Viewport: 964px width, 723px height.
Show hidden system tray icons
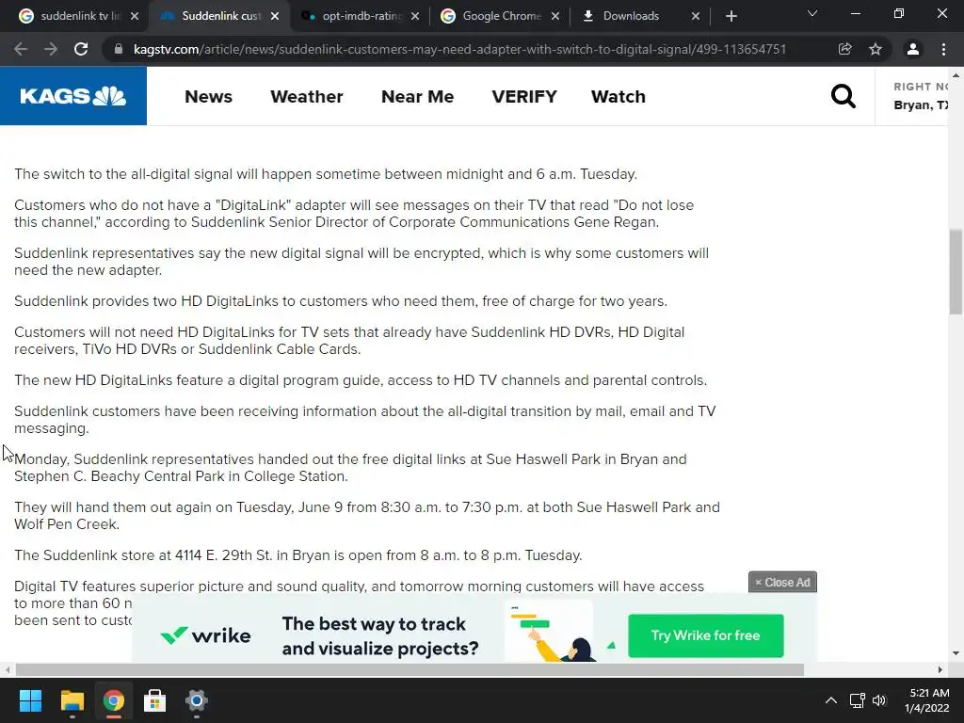point(830,700)
